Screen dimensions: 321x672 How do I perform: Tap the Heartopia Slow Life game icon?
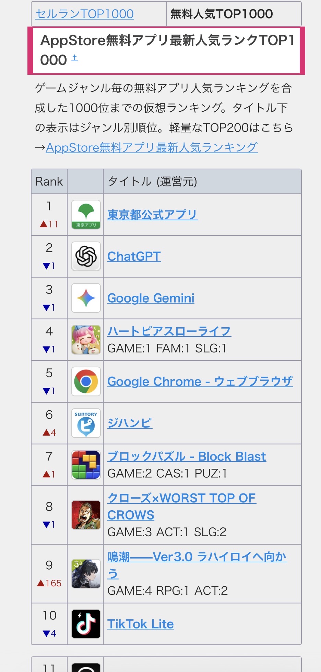coord(86,340)
